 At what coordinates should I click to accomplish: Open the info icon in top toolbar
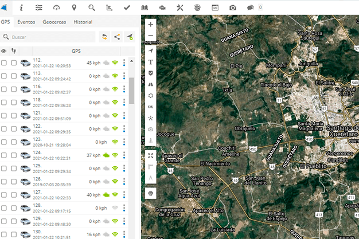[21, 8]
